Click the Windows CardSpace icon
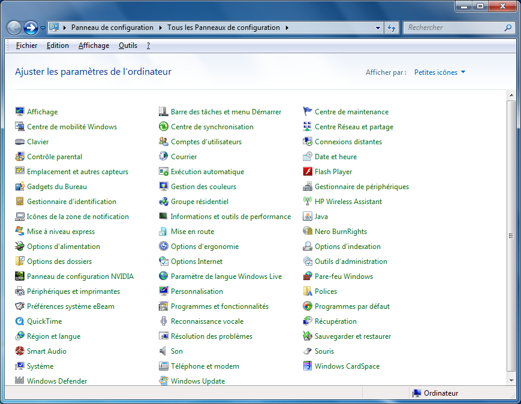 point(308,366)
